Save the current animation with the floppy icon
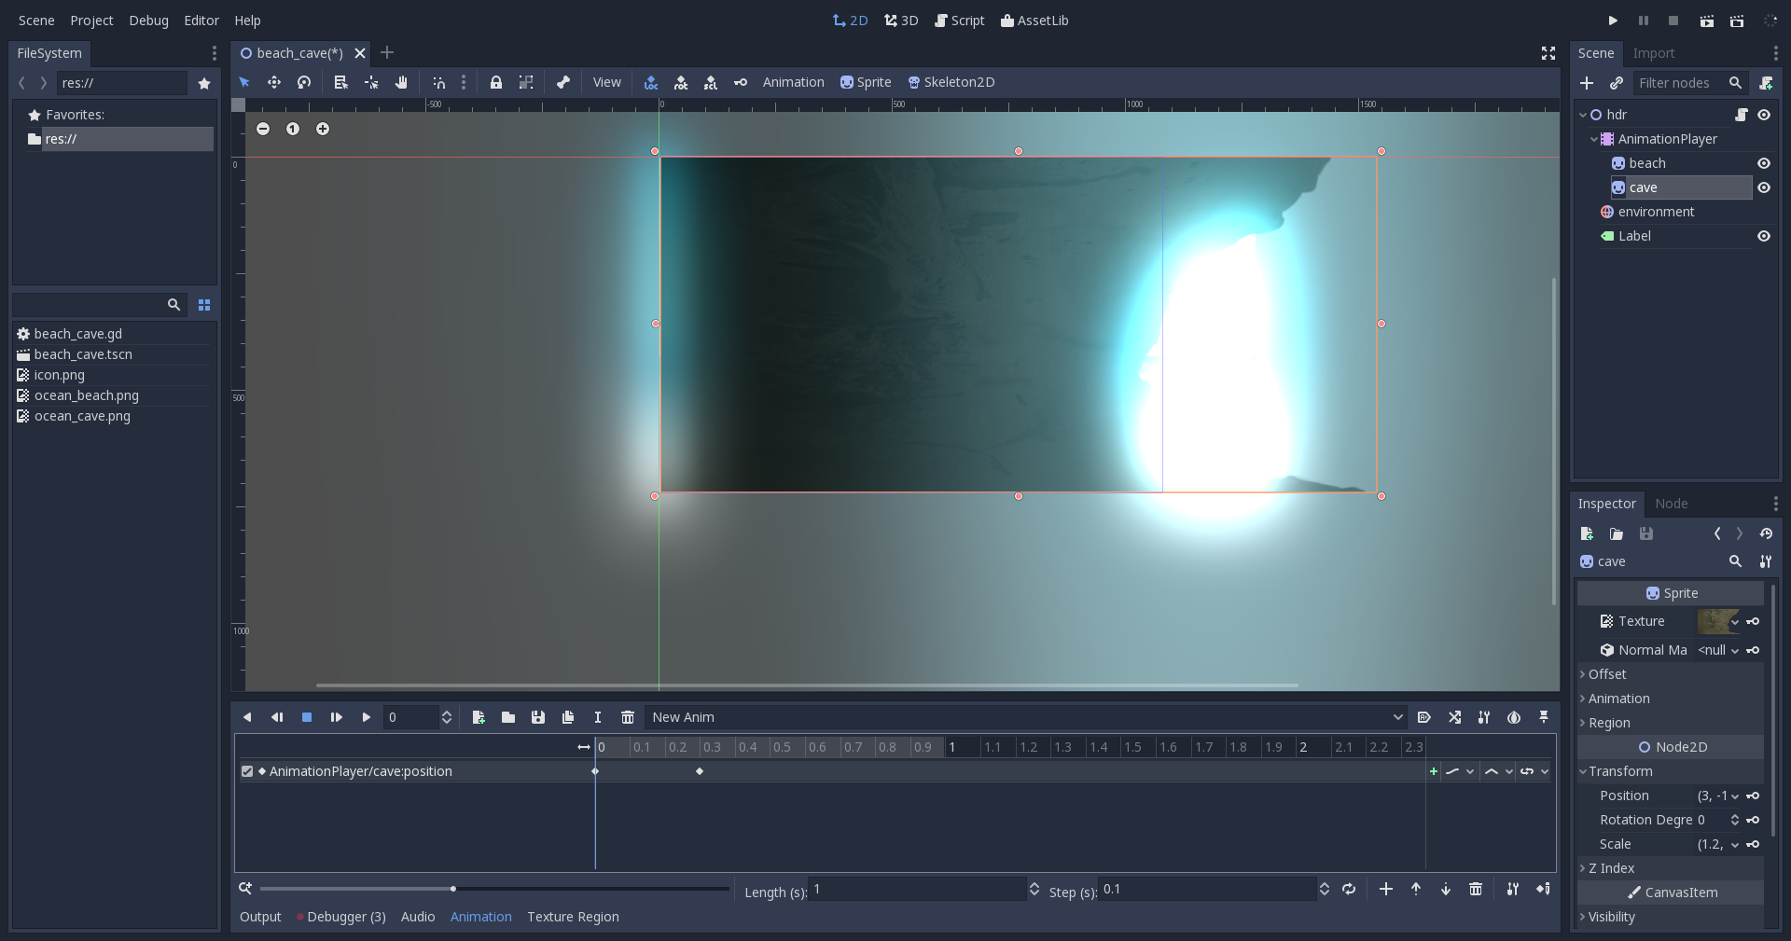The image size is (1791, 941). [x=538, y=717]
